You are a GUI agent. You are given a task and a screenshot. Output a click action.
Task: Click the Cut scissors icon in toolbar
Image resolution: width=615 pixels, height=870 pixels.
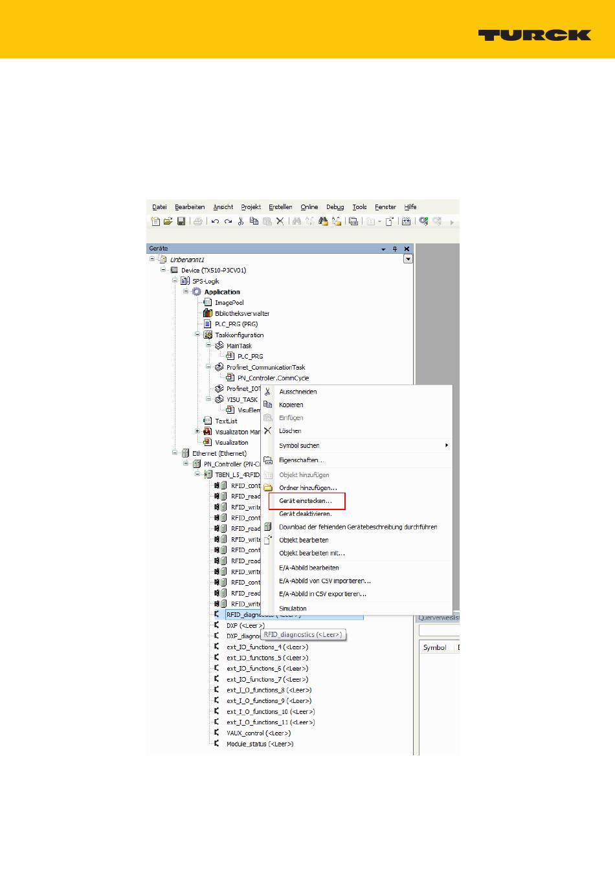[x=240, y=221]
